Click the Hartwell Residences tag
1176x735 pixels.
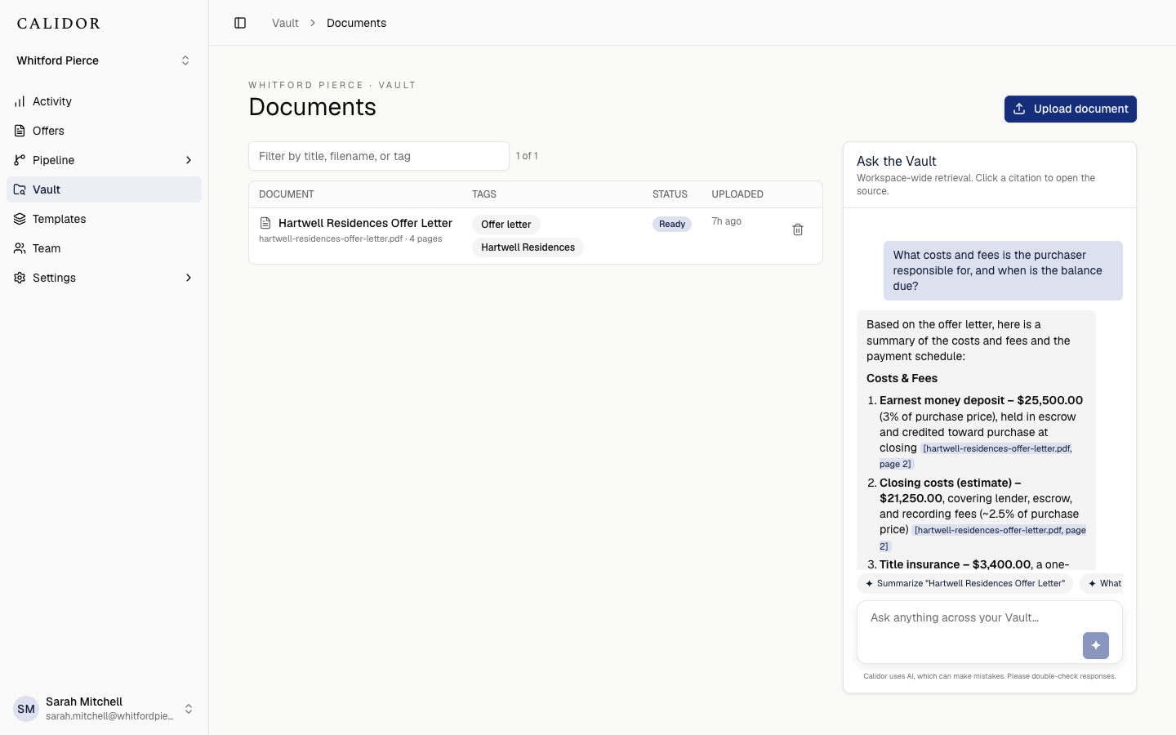pos(528,247)
